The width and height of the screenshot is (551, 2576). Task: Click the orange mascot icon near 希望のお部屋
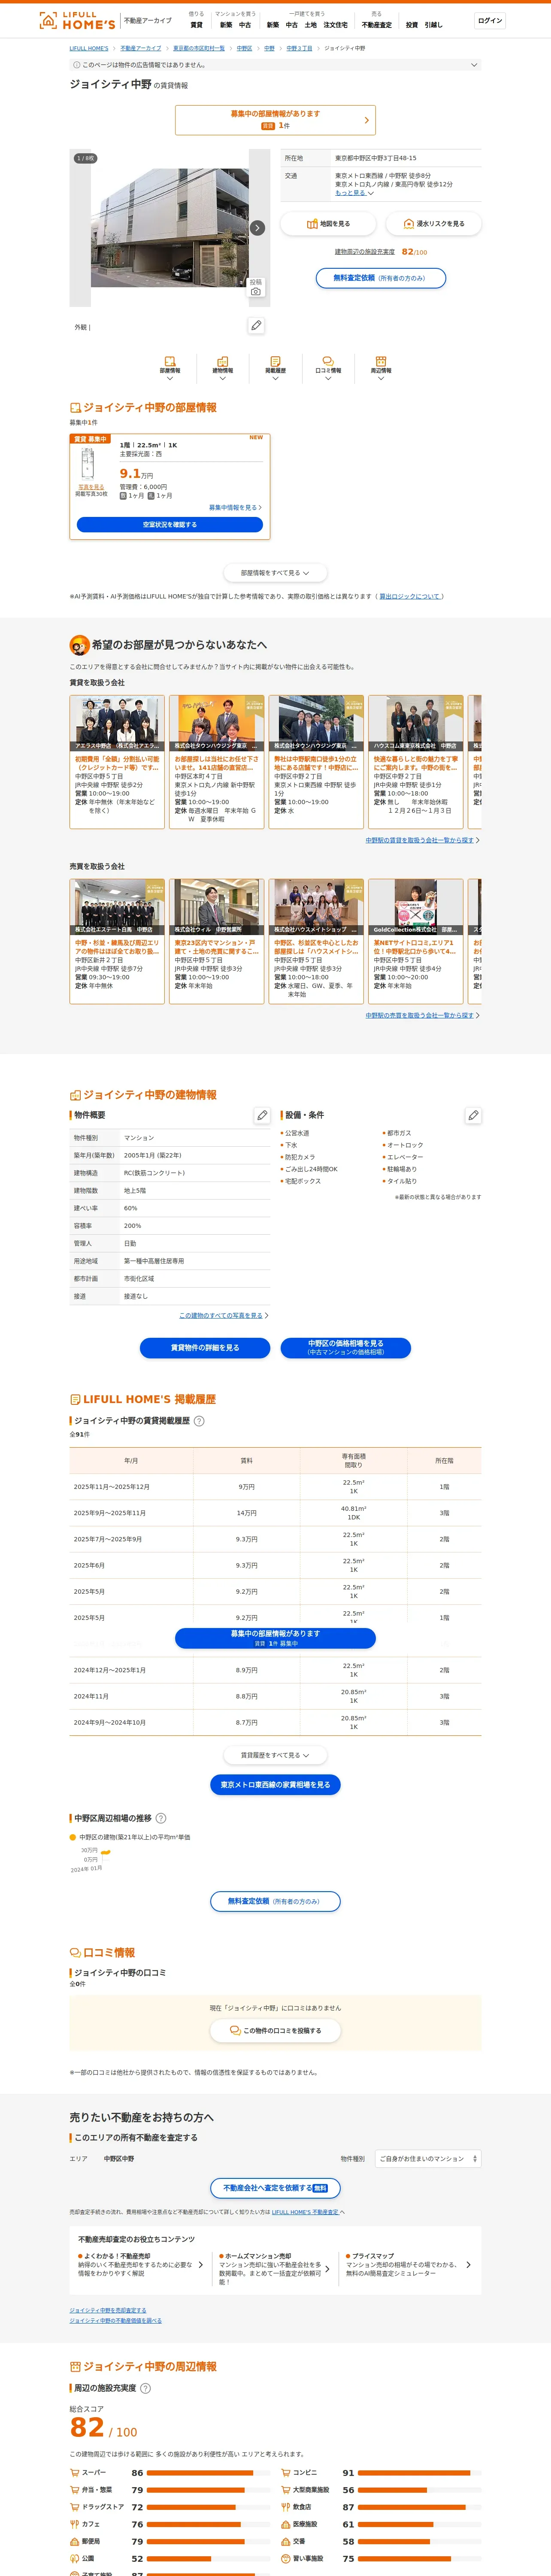[x=79, y=645]
